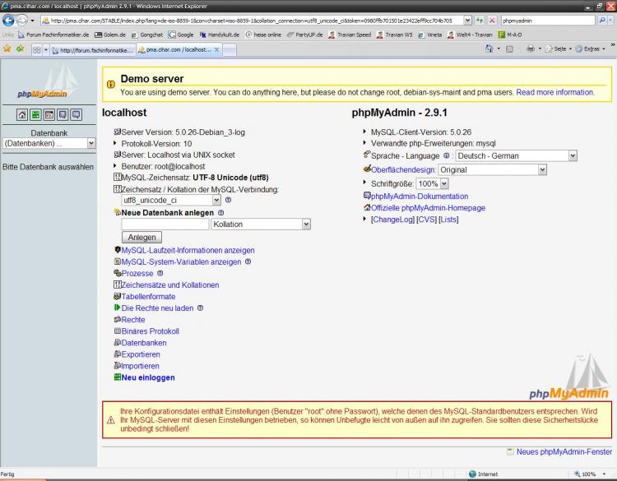
Task: Click the RSS feeds toolbar icon
Action: tap(509, 49)
